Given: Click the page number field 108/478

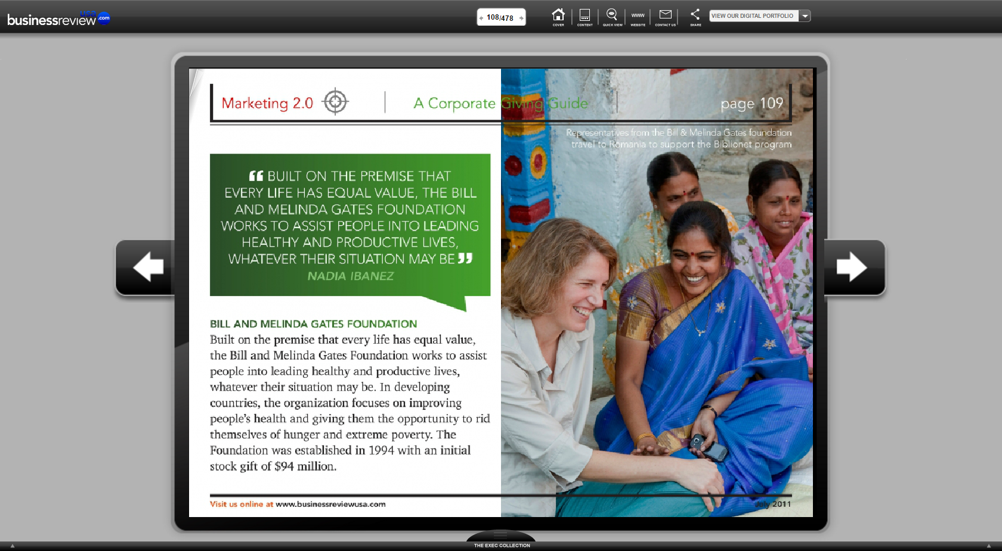Looking at the screenshot, I should [x=500, y=18].
